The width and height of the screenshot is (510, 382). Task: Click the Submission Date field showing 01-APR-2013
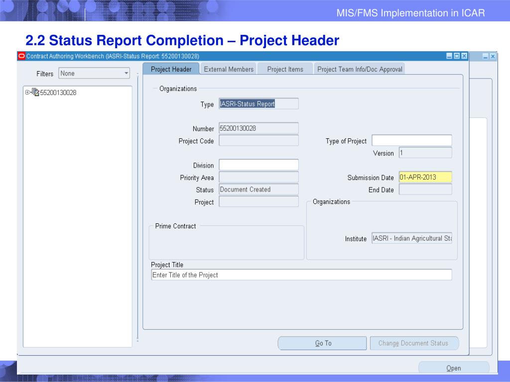[x=425, y=177]
